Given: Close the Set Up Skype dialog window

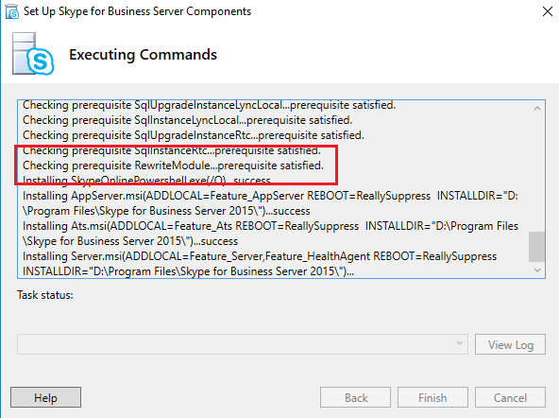Looking at the screenshot, I should tap(548, 11).
